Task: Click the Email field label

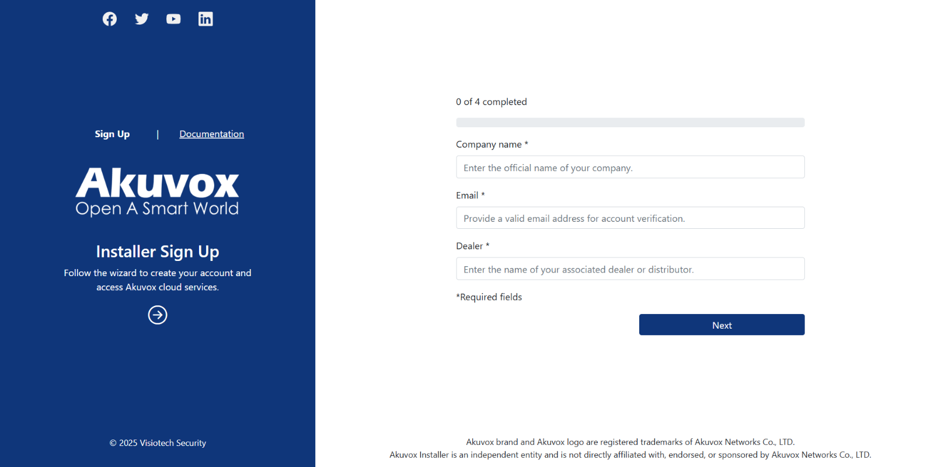Action: coord(467,196)
